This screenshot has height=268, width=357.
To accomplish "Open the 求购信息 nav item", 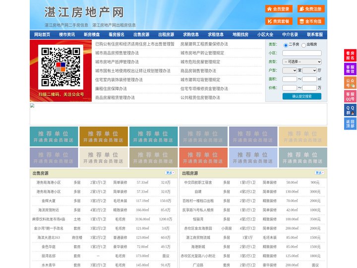I will tap(191, 35).
